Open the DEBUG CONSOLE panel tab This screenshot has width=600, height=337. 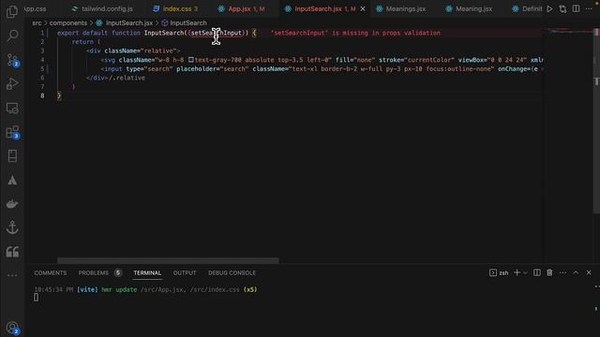pyautogui.click(x=232, y=272)
